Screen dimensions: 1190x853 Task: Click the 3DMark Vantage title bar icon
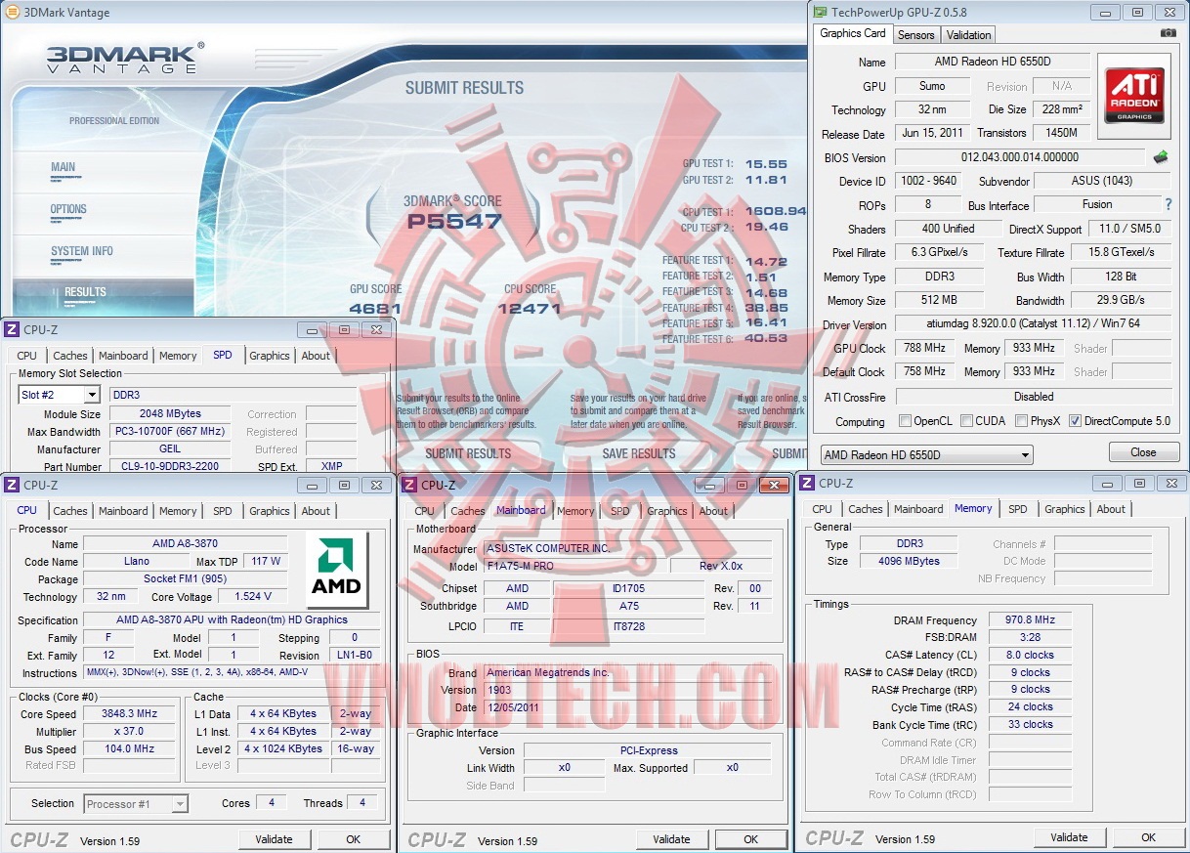tap(14, 13)
